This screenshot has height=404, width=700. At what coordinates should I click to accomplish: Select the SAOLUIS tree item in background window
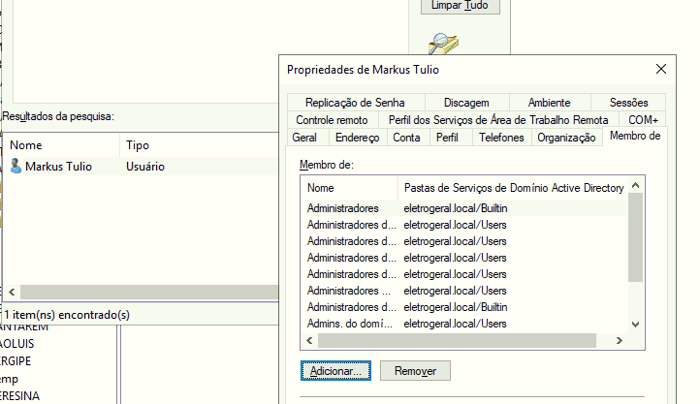[x=16, y=343]
